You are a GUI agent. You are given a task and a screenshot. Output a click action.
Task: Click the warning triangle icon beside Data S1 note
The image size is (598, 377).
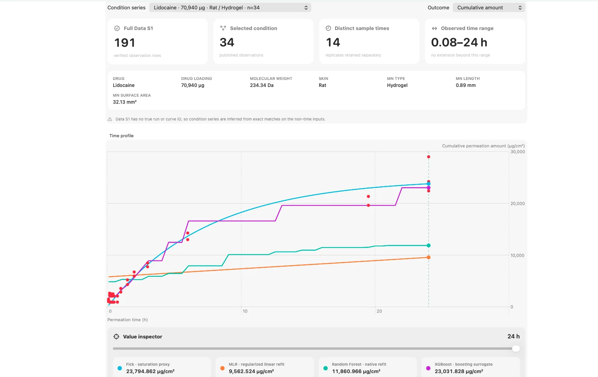click(x=110, y=119)
